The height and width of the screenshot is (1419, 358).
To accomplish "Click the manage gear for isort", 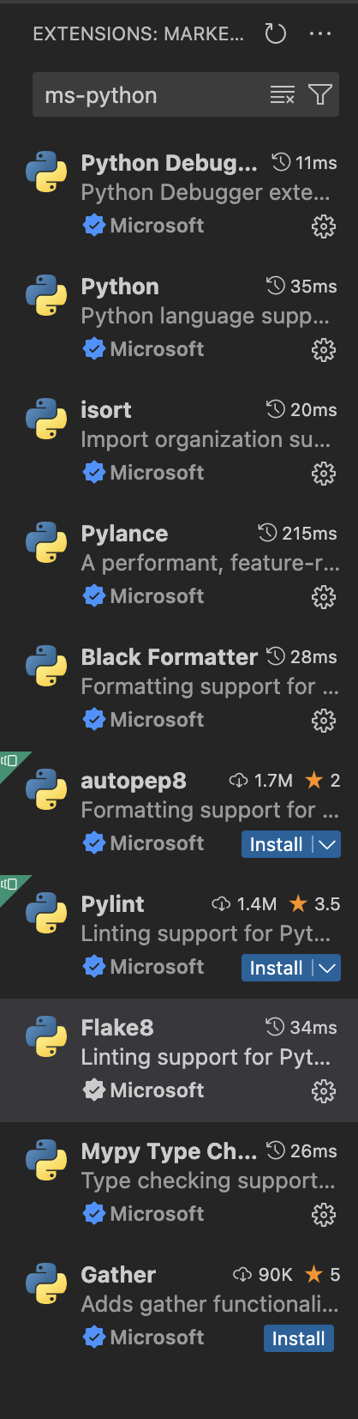I will (x=323, y=474).
